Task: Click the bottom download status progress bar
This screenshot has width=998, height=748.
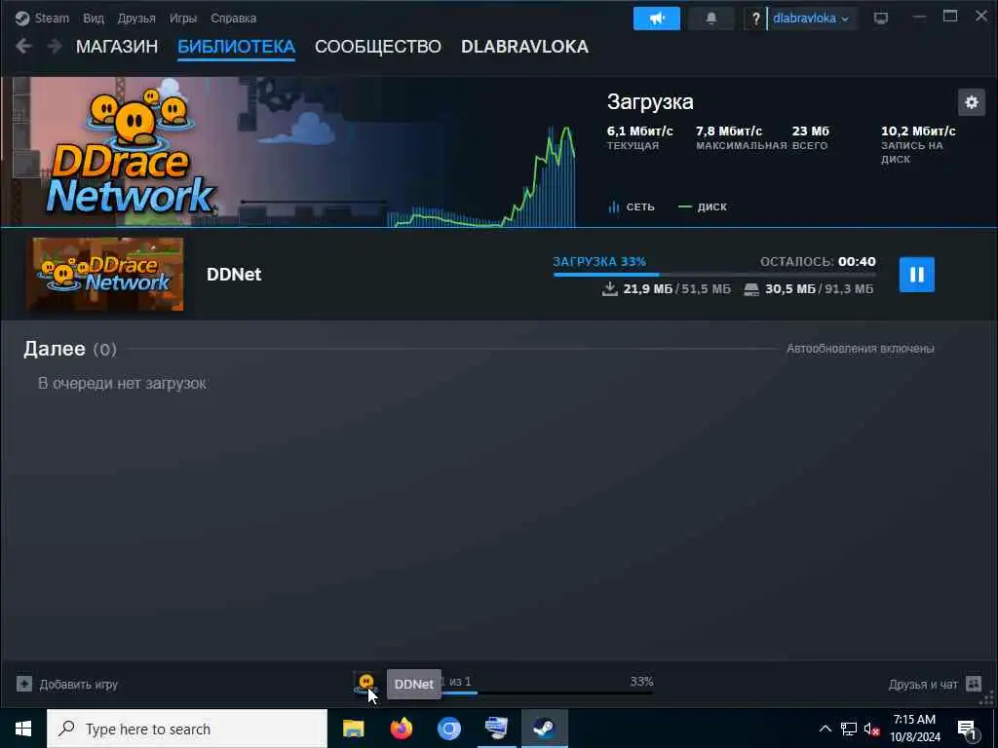Action: point(548,692)
